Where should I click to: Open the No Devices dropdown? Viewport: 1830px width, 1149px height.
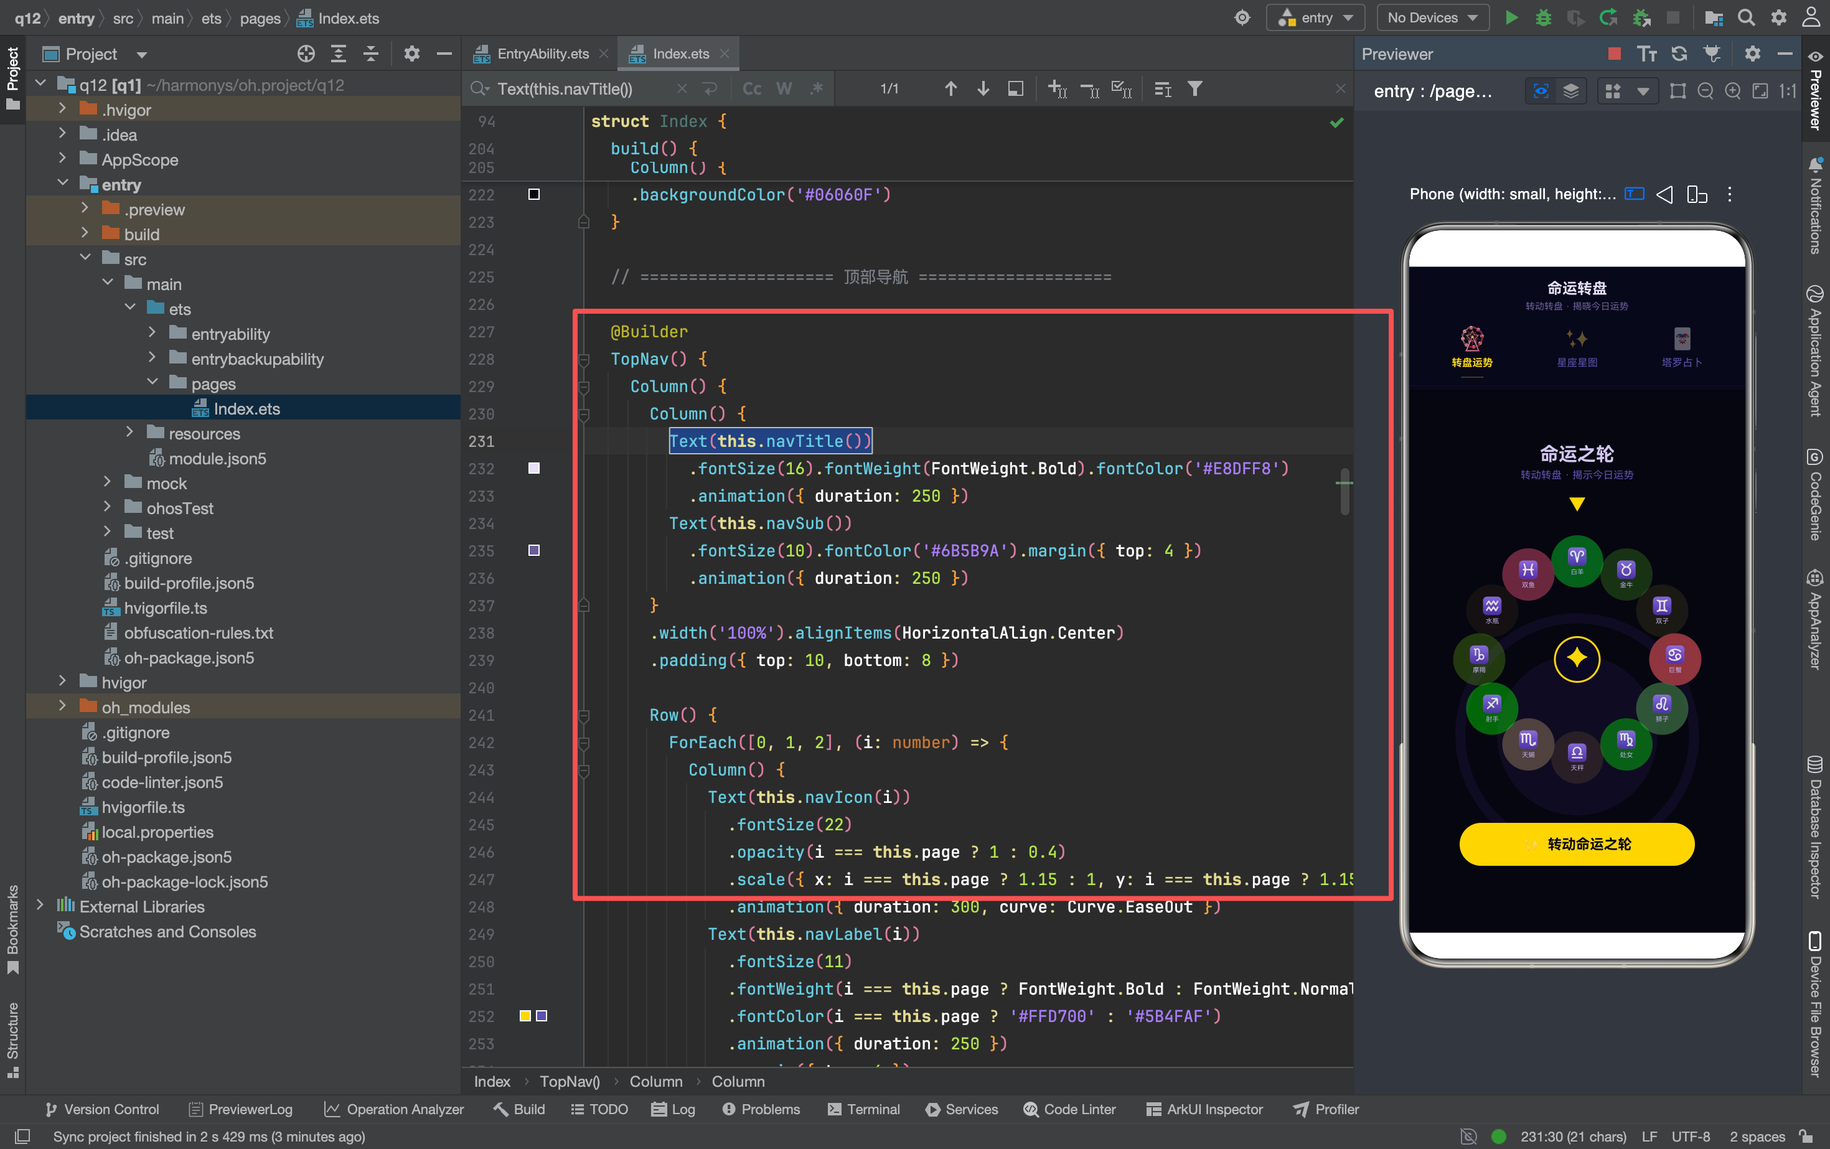point(1432,17)
